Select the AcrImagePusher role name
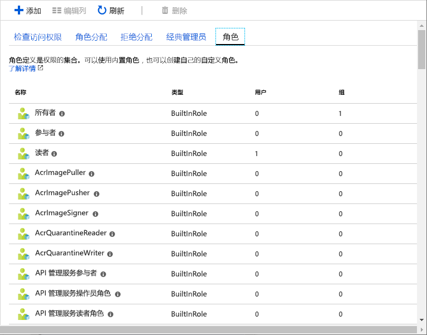The image size is (427, 335). 63,193
